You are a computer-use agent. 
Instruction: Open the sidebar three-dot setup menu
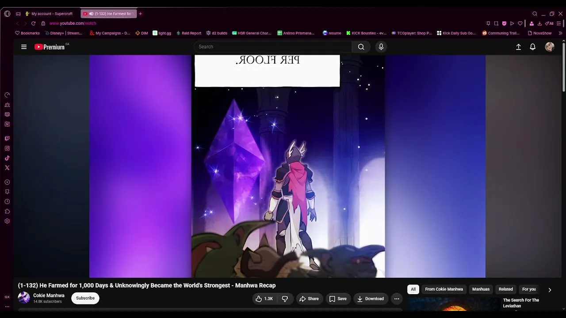point(7,306)
